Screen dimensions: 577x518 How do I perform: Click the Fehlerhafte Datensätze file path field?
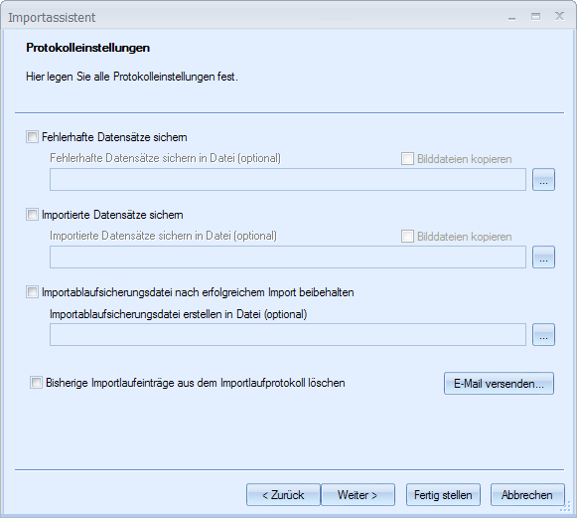288,180
